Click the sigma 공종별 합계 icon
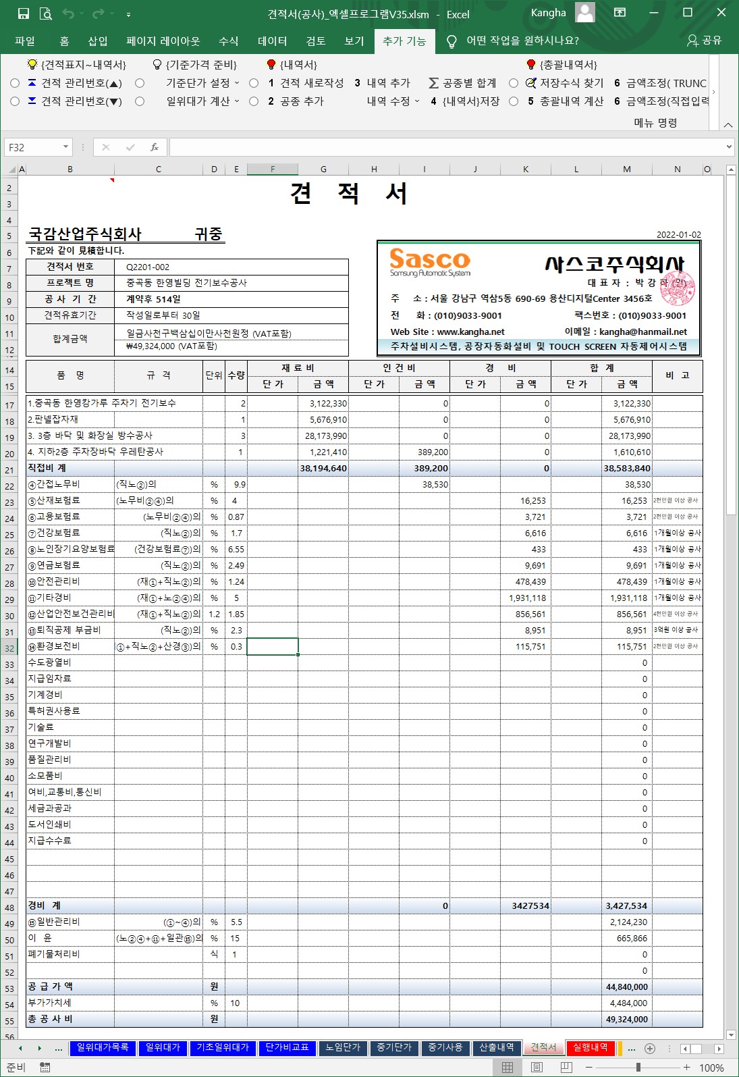Viewport: 739px width, 1077px height. [x=433, y=83]
